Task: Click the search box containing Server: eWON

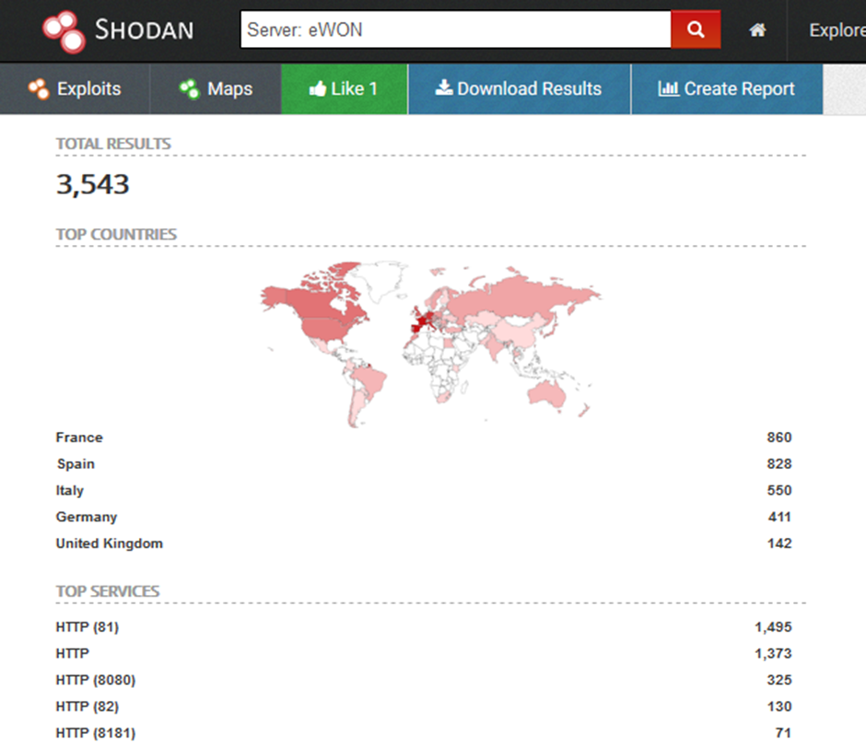Action: [456, 29]
